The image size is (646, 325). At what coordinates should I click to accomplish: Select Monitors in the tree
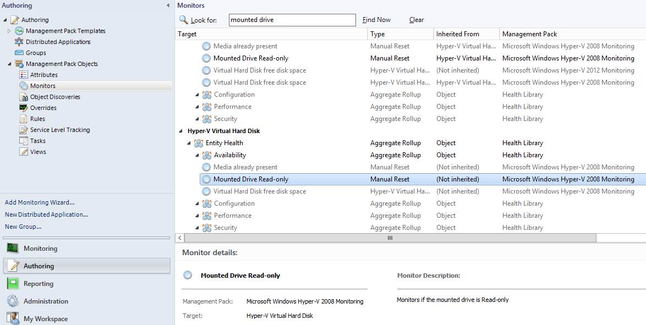[95, 86]
